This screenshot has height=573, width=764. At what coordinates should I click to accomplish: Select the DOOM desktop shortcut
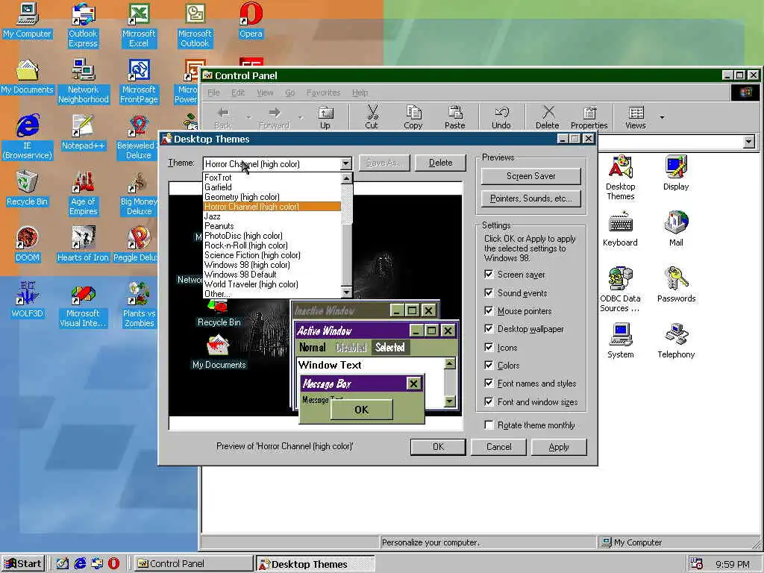28,245
